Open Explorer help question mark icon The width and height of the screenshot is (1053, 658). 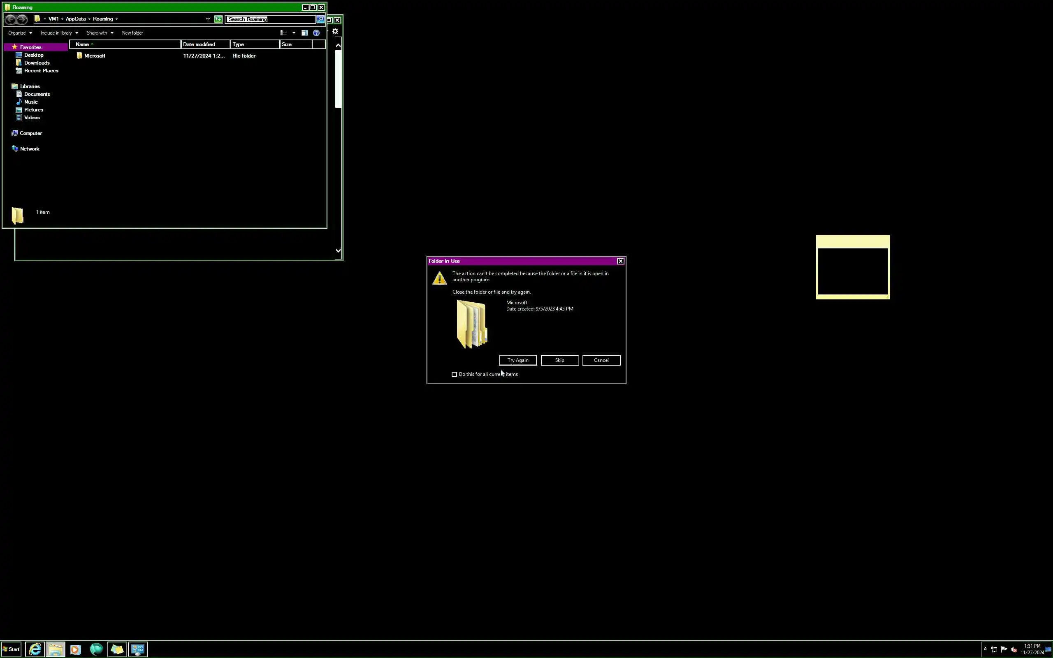click(316, 33)
